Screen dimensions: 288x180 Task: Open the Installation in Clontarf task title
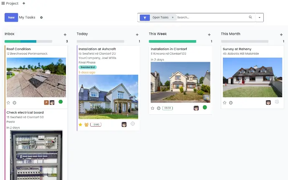click(x=169, y=49)
